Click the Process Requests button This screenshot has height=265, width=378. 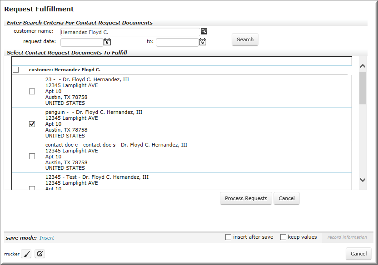(246, 198)
